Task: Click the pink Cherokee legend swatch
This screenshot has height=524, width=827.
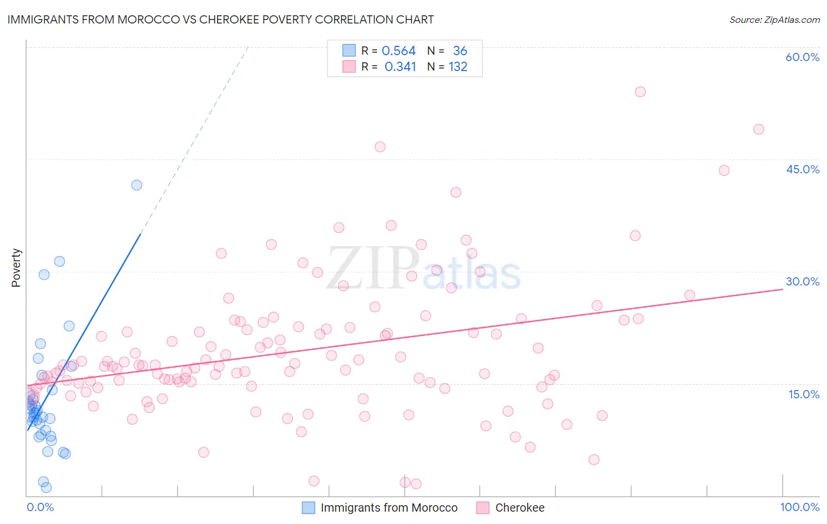Action: click(x=483, y=508)
